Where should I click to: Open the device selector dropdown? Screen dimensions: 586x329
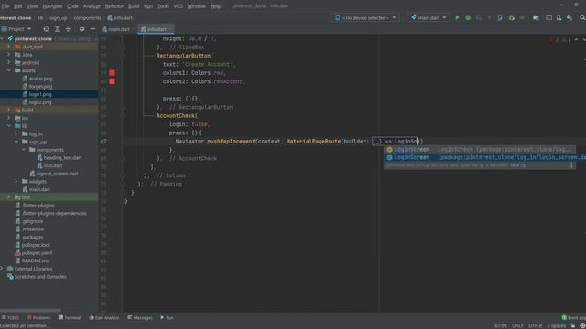[x=365, y=17]
